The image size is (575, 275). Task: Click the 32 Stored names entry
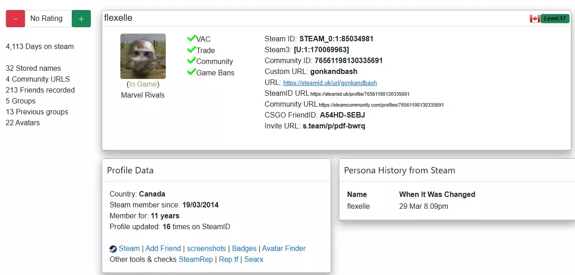[33, 68]
